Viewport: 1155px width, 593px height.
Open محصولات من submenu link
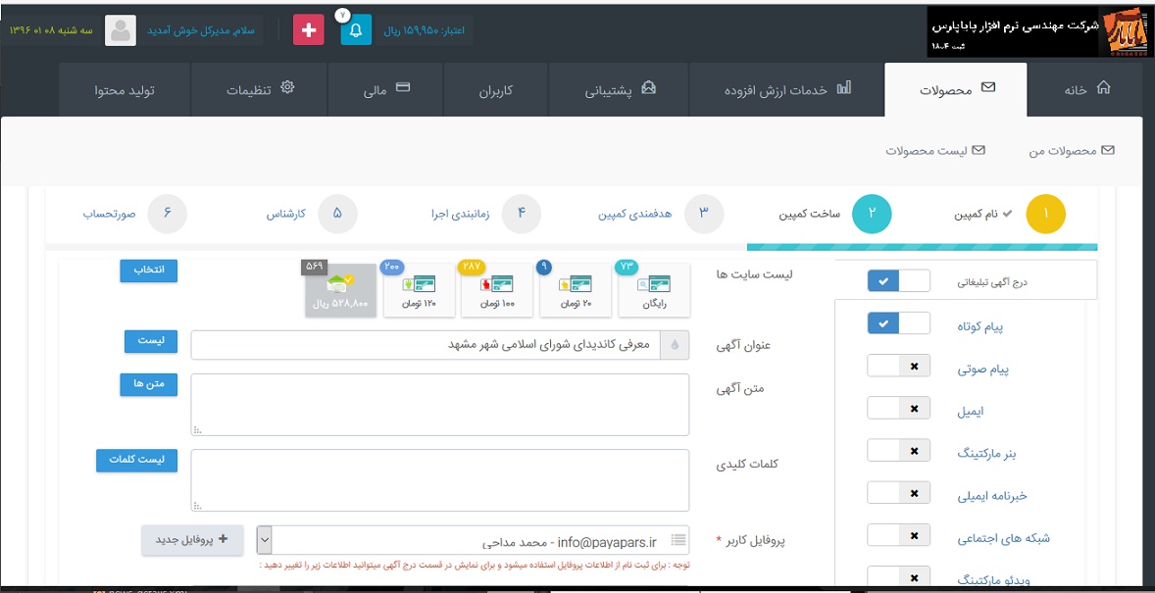1072,150
